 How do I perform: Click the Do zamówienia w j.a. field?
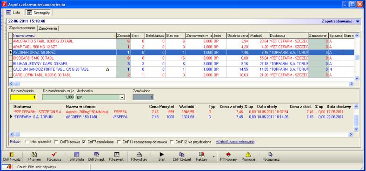point(58,97)
